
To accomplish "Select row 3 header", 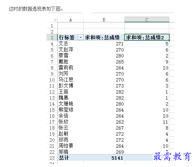I will pyautogui.click(x=52, y=37).
